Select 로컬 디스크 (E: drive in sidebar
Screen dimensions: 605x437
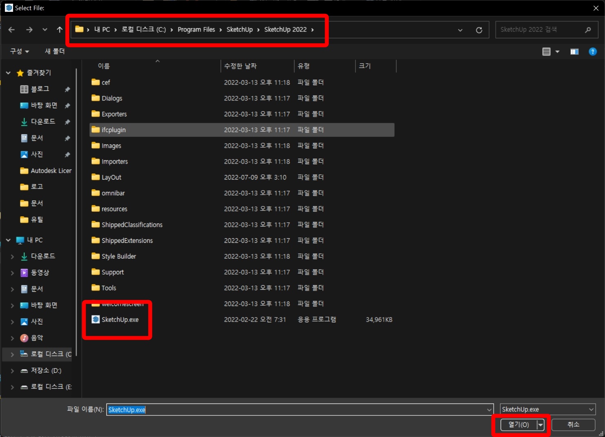tap(47, 387)
